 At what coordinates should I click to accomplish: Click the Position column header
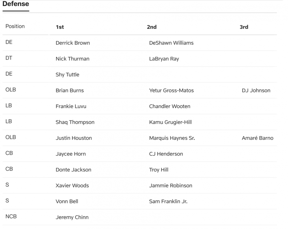(15, 26)
